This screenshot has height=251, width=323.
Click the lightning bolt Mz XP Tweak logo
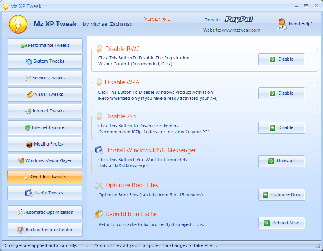[x=18, y=24]
